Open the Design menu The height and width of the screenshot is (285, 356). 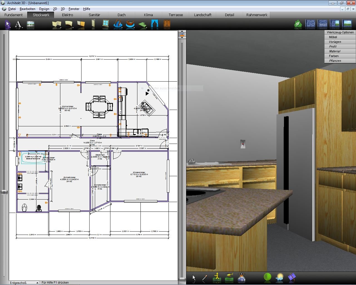[44, 9]
